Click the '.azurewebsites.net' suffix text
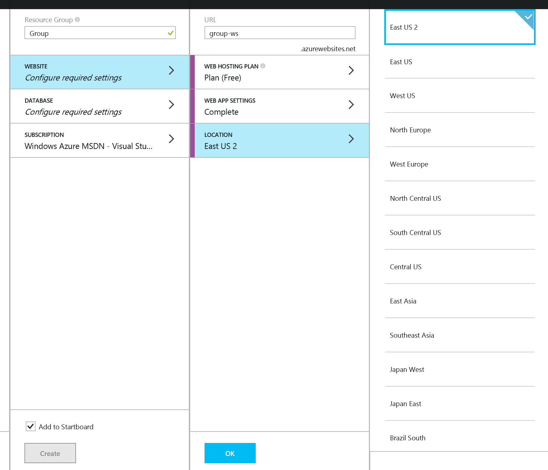The image size is (548, 470). coord(328,49)
